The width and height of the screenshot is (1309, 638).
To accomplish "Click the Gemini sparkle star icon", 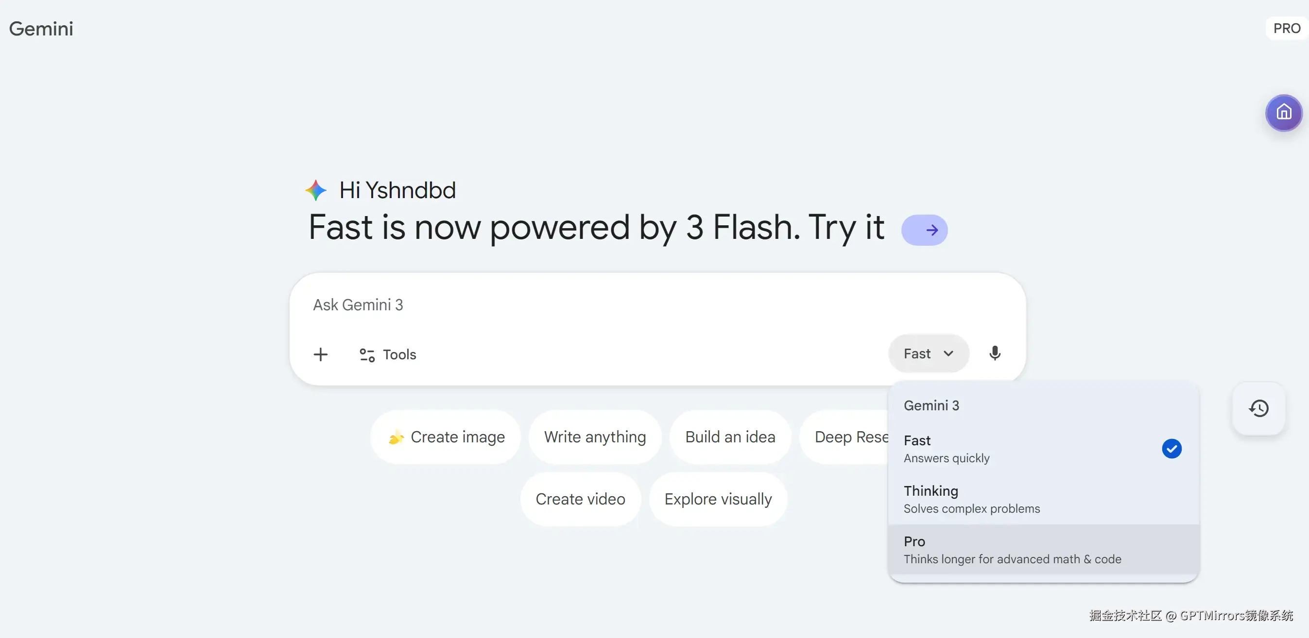I will tap(315, 190).
